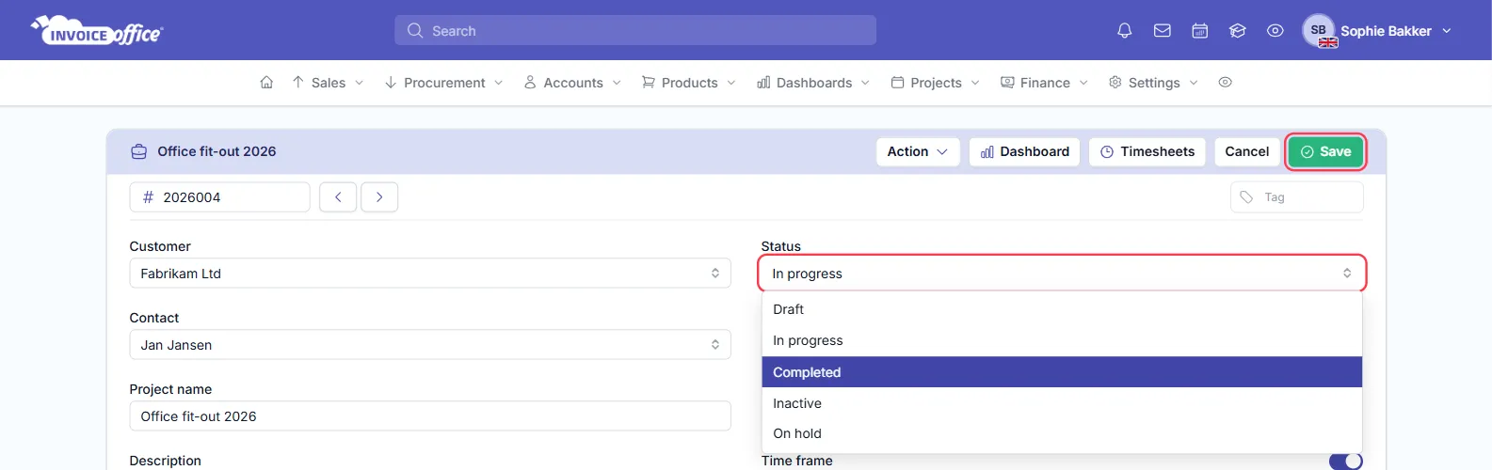This screenshot has height=470, width=1492.
Task: Click the project number 2026004 field
Action: tap(219, 197)
